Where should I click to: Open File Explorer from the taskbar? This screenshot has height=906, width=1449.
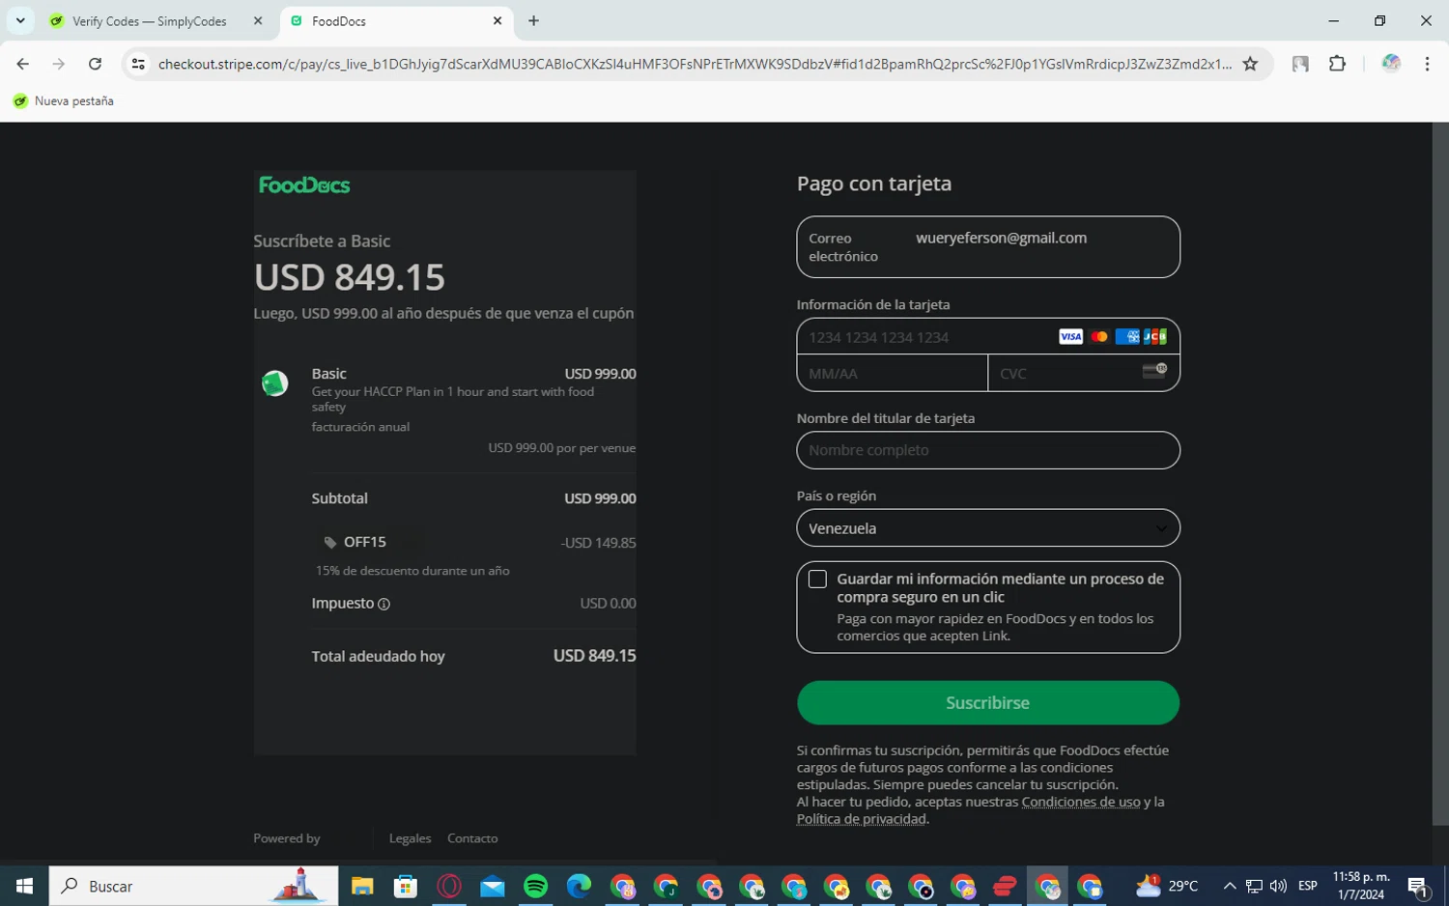pyautogui.click(x=362, y=886)
